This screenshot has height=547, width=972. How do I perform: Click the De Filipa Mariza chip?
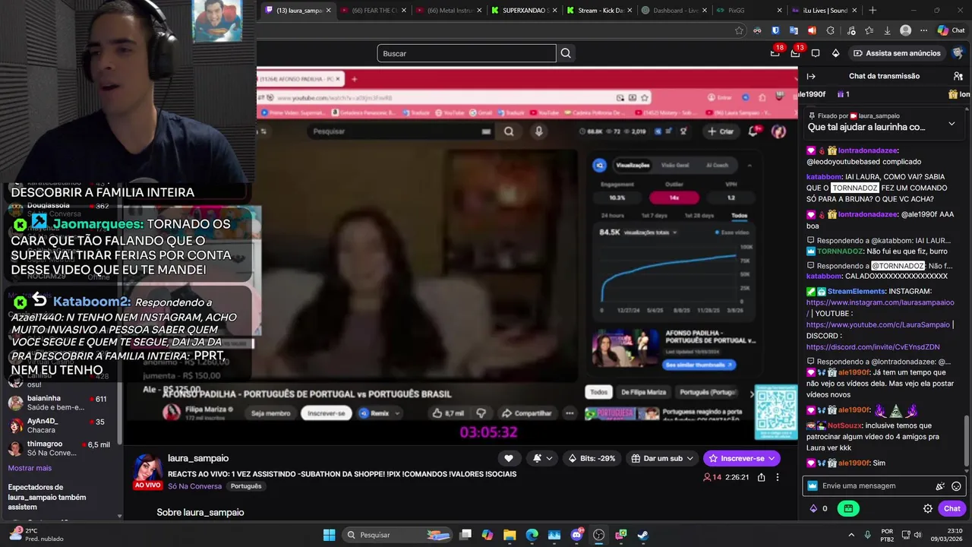643,392
